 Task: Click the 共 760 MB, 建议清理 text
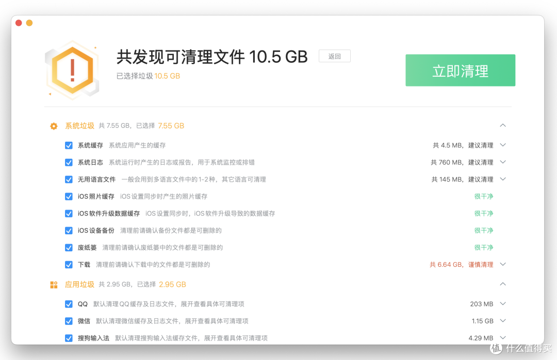pyautogui.click(x=462, y=162)
